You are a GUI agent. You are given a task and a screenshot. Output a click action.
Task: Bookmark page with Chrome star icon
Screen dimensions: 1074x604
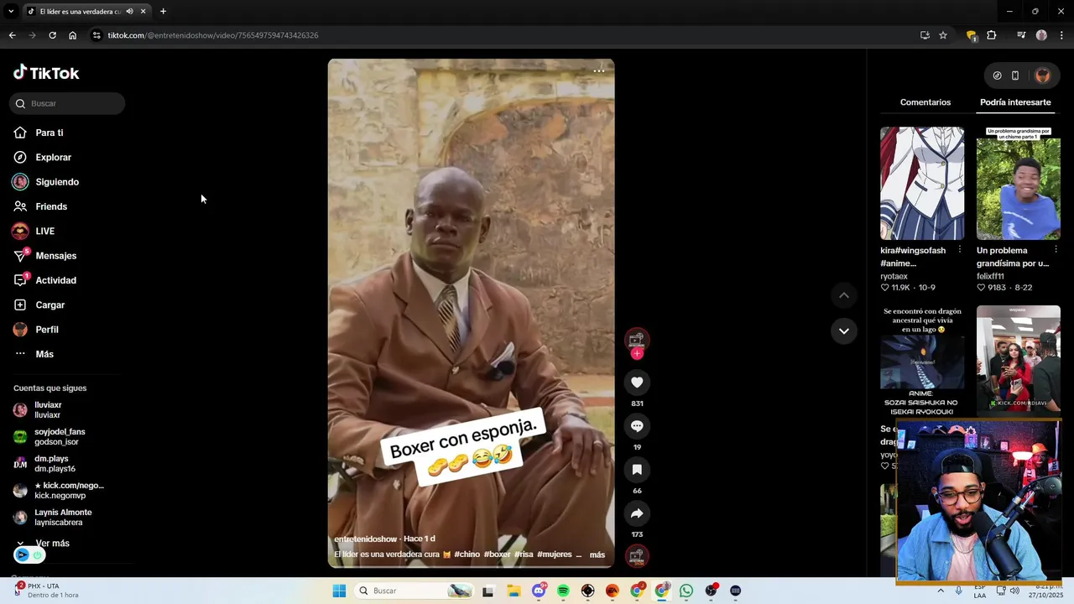coord(943,35)
